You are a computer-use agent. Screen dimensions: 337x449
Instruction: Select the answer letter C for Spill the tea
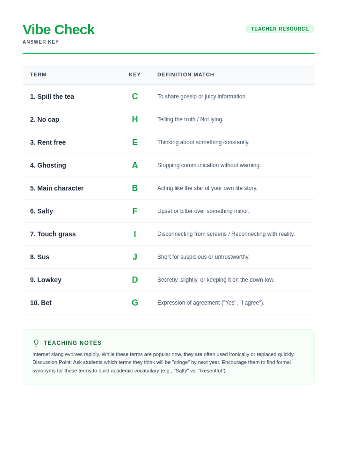coord(135,97)
